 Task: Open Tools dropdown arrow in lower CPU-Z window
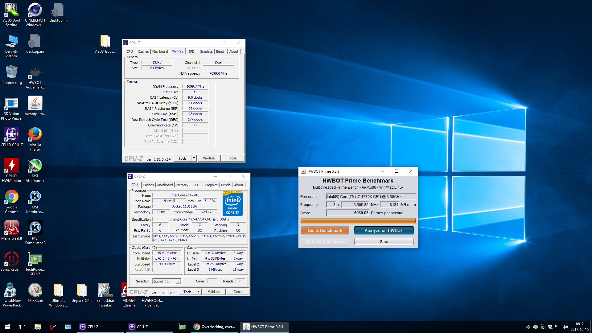(199, 292)
